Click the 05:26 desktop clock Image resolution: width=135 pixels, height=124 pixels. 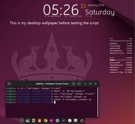(x=61, y=10)
